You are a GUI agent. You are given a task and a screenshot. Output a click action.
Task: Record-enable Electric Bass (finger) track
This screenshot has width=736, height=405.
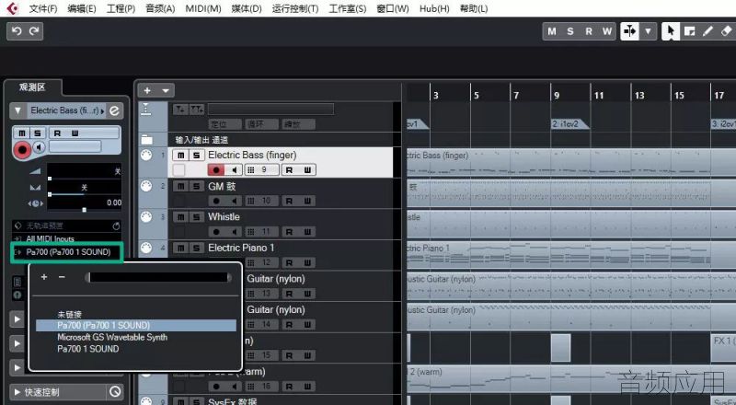pos(216,169)
